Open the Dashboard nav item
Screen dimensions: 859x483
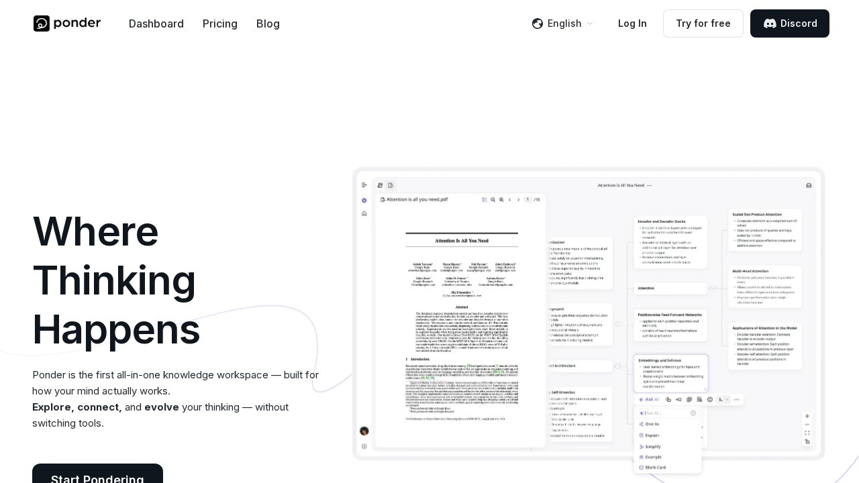point(156,23)
